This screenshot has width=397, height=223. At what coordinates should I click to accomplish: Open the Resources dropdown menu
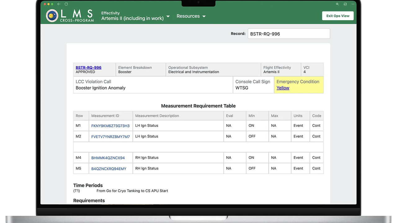point(191,16)
